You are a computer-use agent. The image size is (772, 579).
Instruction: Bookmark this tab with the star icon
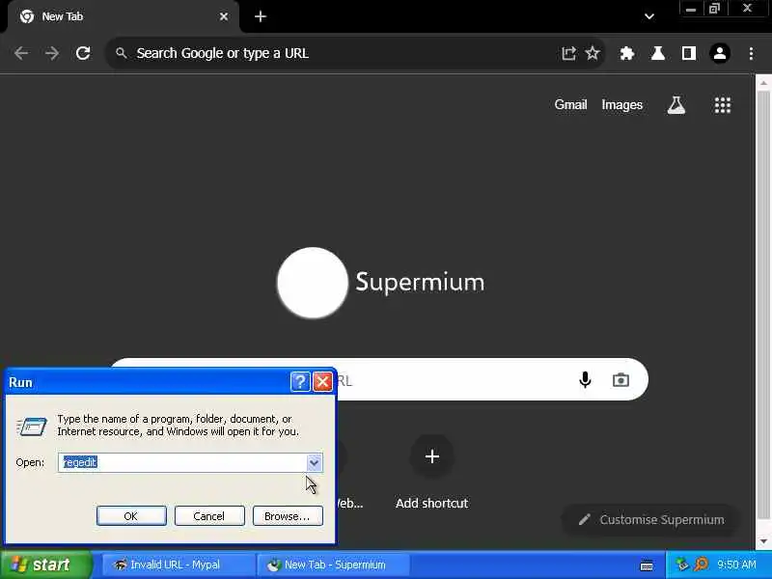point(593,53)
